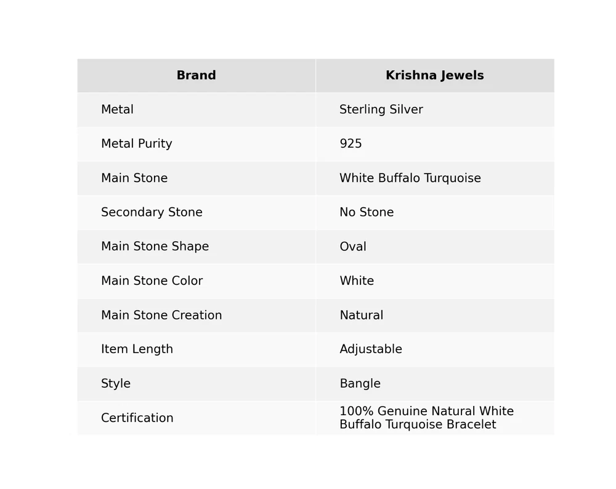Select the 925 purity value

tap(351, 144)
